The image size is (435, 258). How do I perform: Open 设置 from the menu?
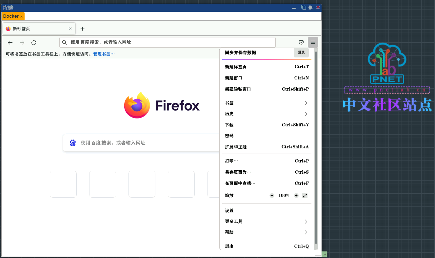(x=267, y=211)
